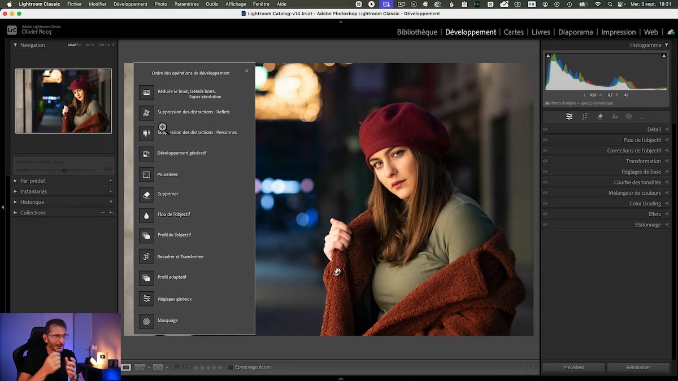Select the eraser Remove tool below histogram
This screenshot has width=678, height=381.
pos(600,116)
